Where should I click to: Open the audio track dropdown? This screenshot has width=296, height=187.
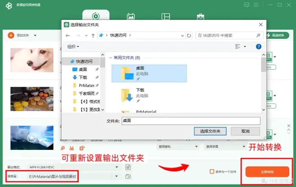(178, 147)
